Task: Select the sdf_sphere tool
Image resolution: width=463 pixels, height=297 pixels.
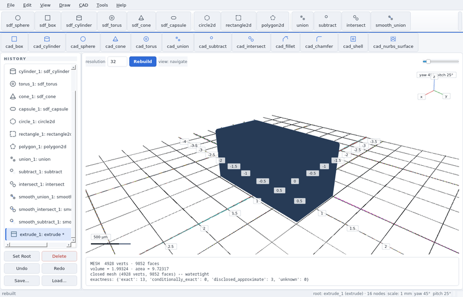Action: tap(18, 21)
